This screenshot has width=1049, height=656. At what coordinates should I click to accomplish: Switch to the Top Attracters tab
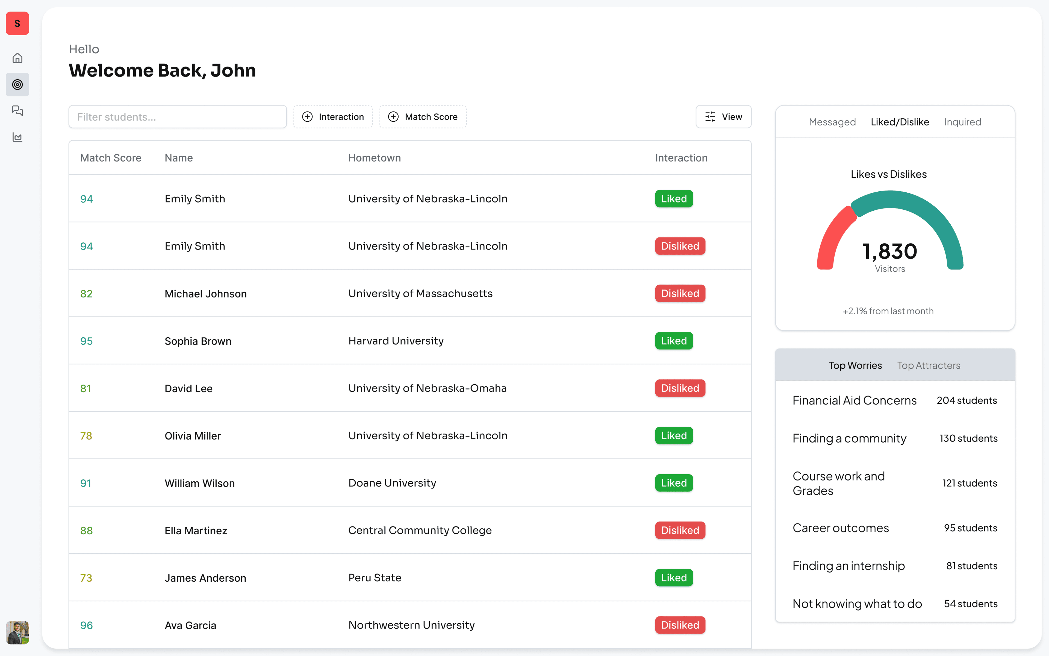pos(929,365)
